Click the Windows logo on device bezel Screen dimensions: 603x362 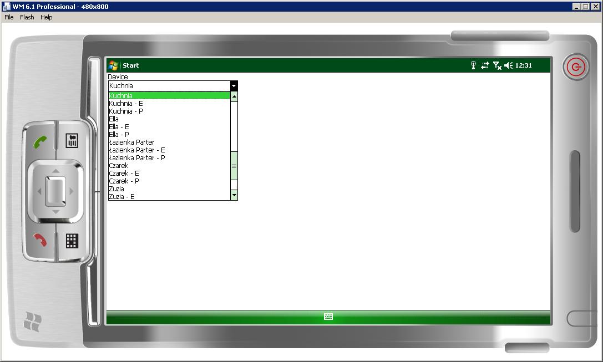coord(32,322)
